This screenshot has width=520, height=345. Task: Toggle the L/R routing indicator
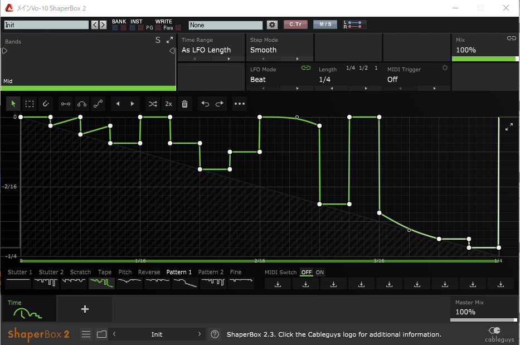click(x=354, y=25)
